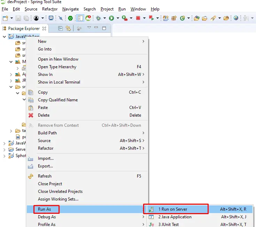This screenshot has height=227, width=256.
Task: Click the Run with coverage toolbar icon
Action: click(x=125, y=18)
